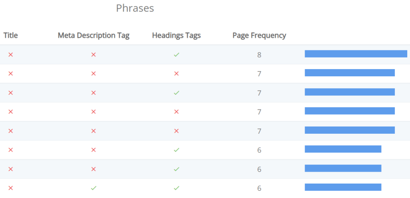The width and height of the screenshot is (410, 198).
Task: Click the Headings Tags checkmark in the last row
Action: pyautogui.click(x=177, y=188)
